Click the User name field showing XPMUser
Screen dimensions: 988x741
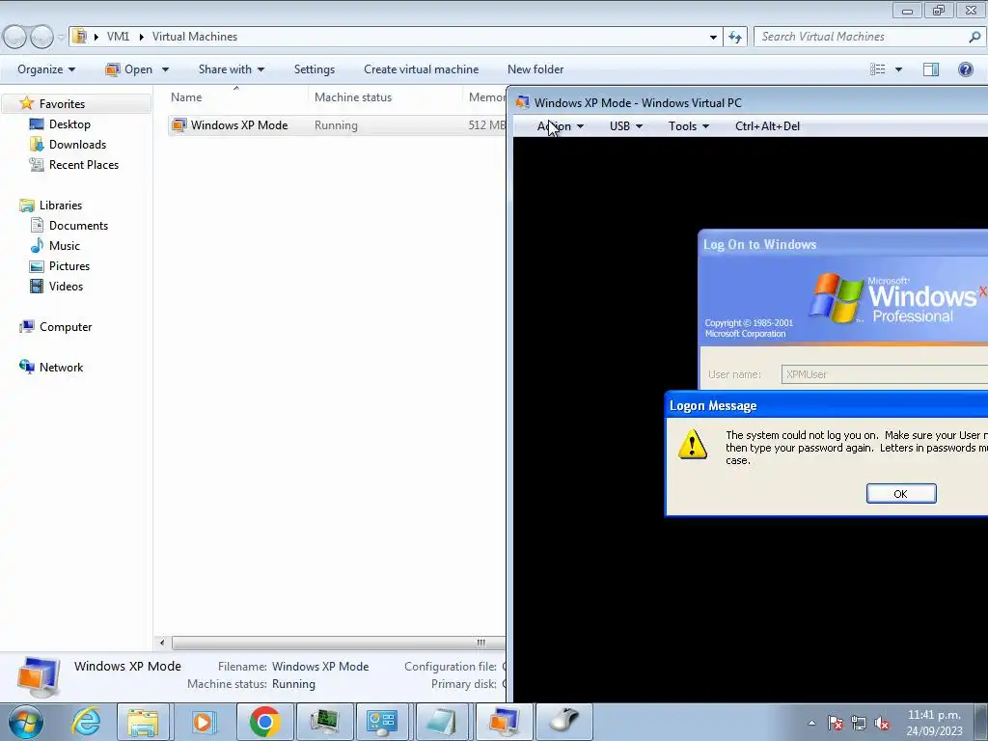884,374
